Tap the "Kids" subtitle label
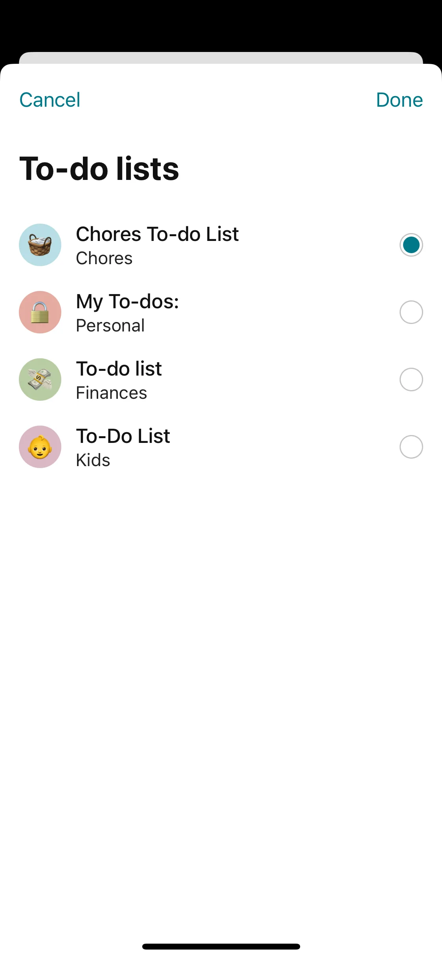 tap(93, 460)
